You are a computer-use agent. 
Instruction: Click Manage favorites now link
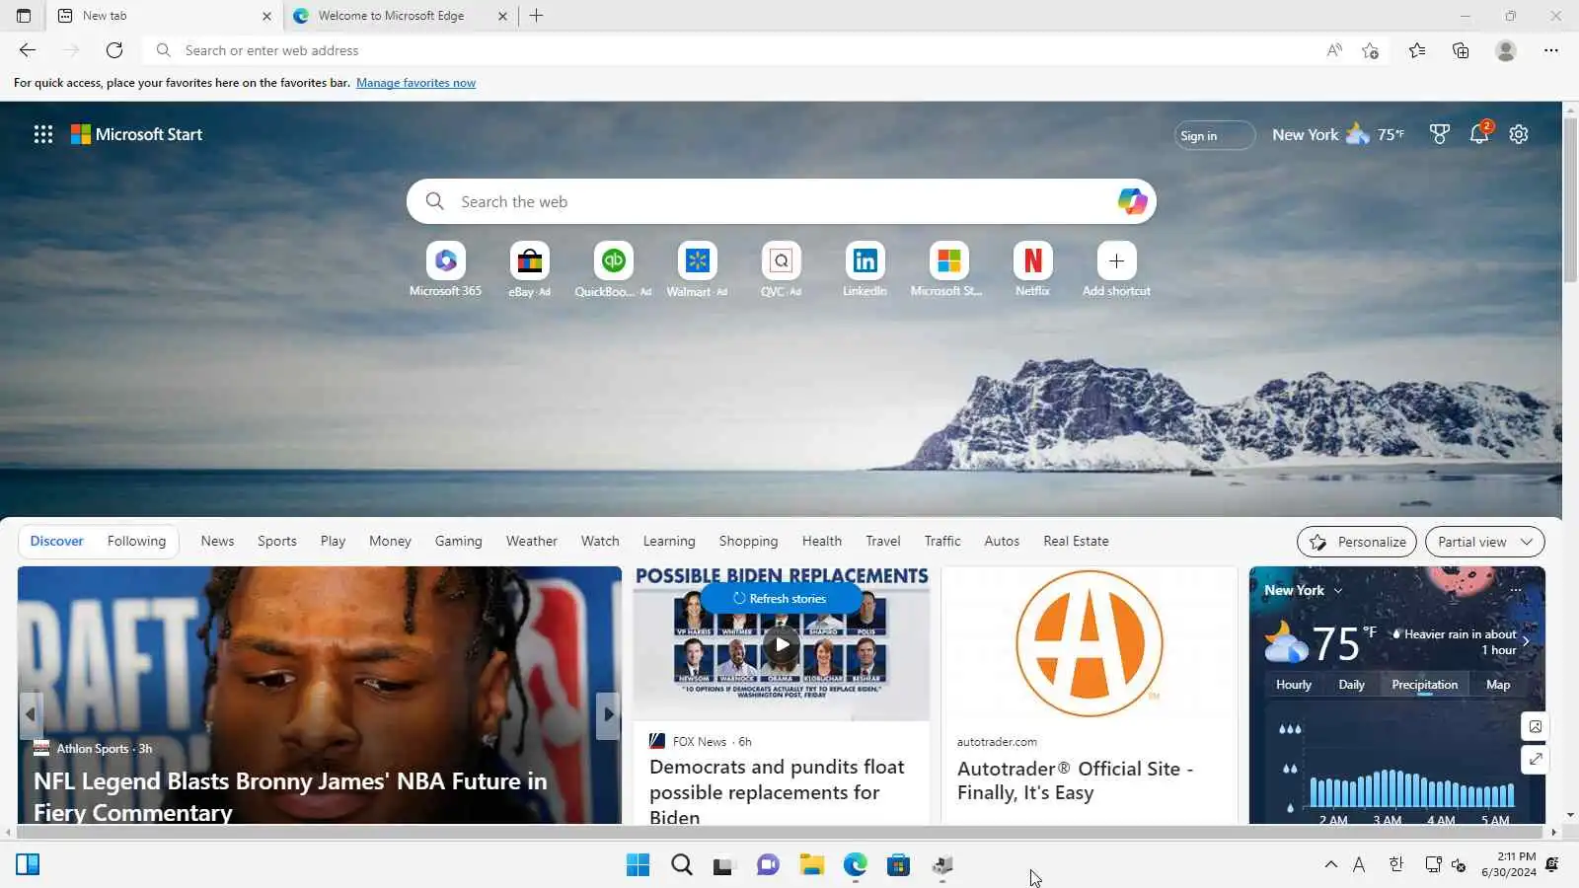pos(415,83)
